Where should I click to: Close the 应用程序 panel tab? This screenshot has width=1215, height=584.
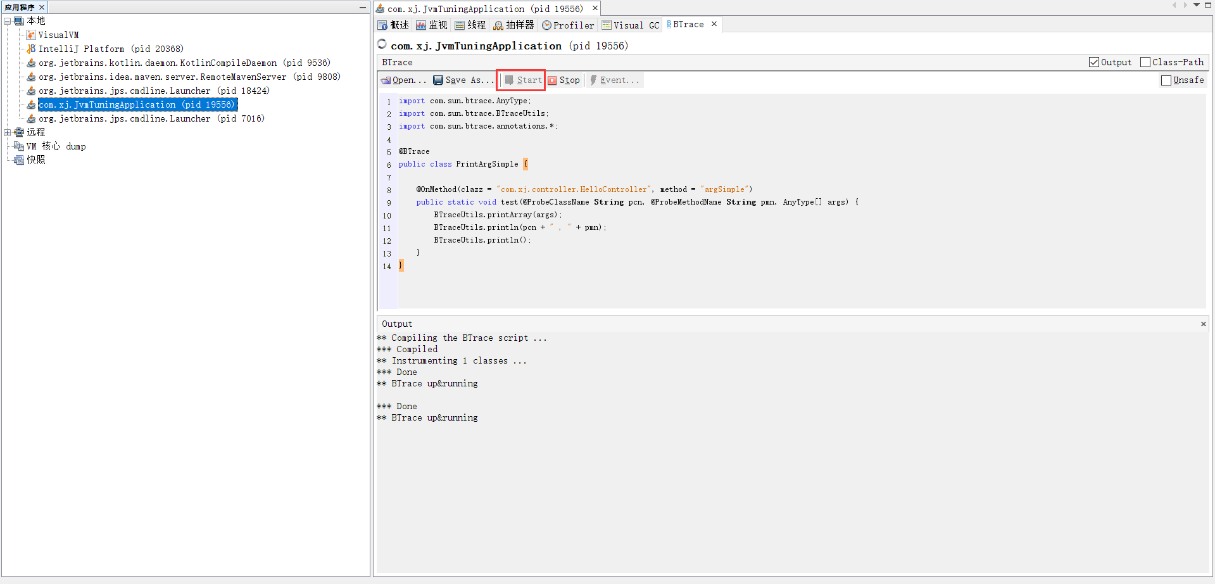click(42, 8)
